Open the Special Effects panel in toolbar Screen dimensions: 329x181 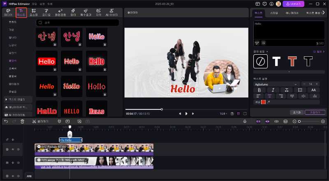[x=86, y=13]
